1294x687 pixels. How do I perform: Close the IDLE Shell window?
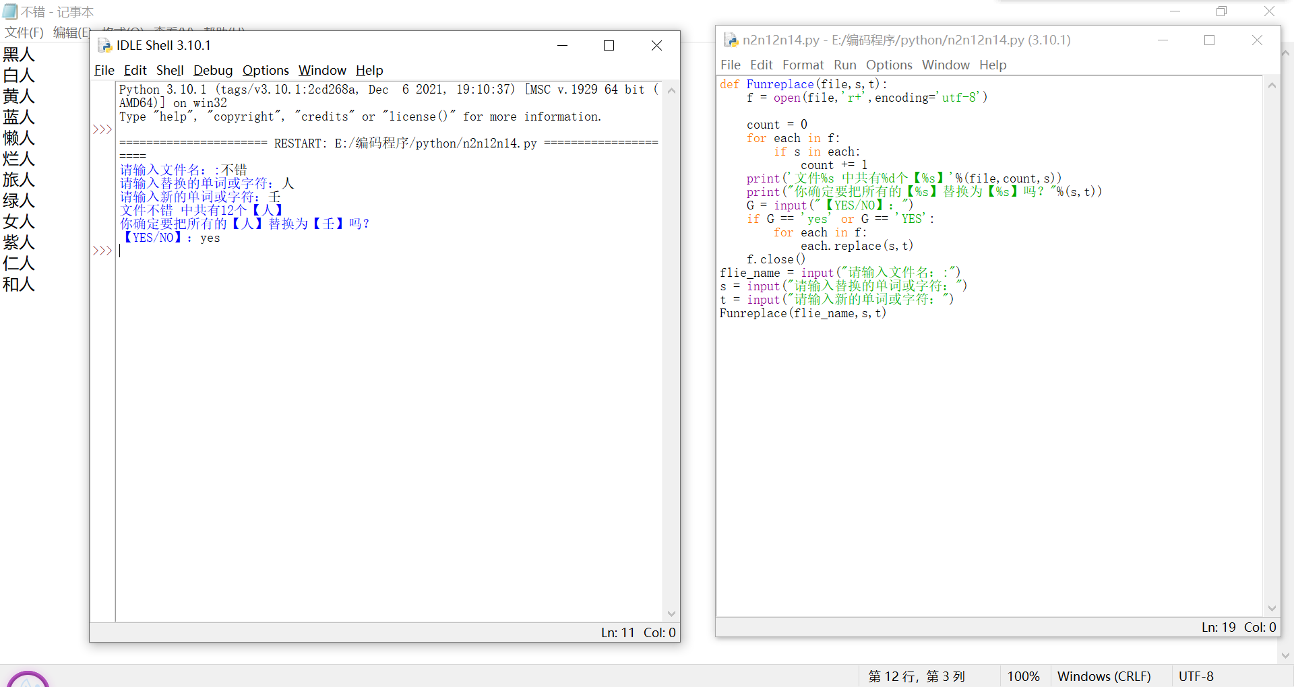656,45
